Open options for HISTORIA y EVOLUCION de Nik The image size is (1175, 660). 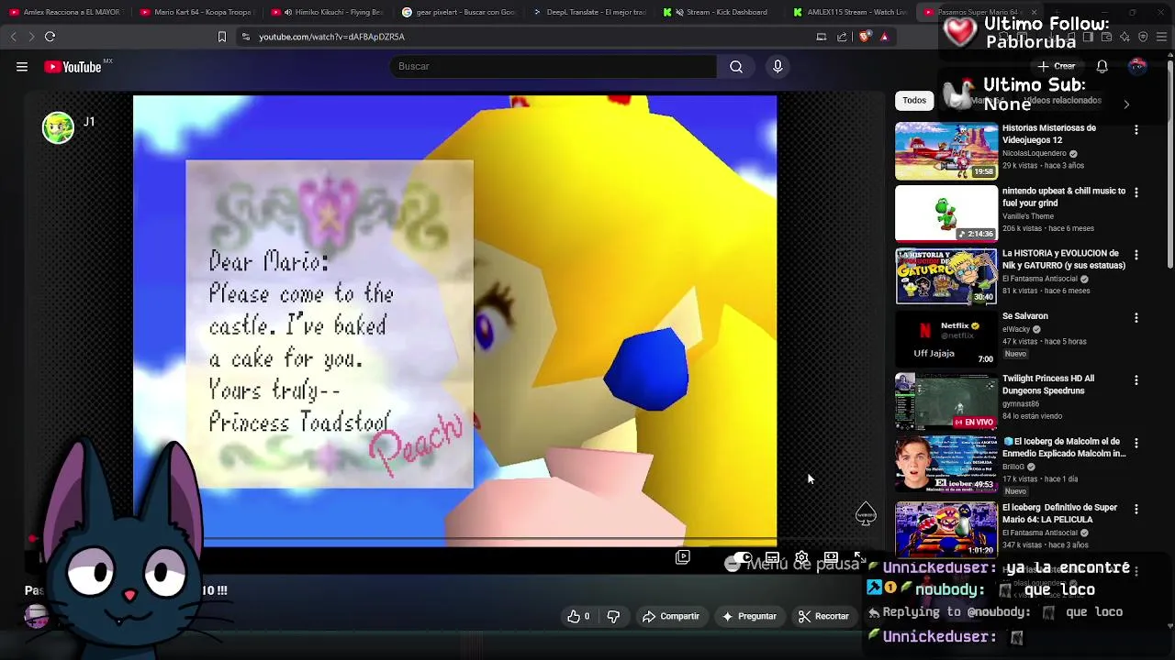1136,255
